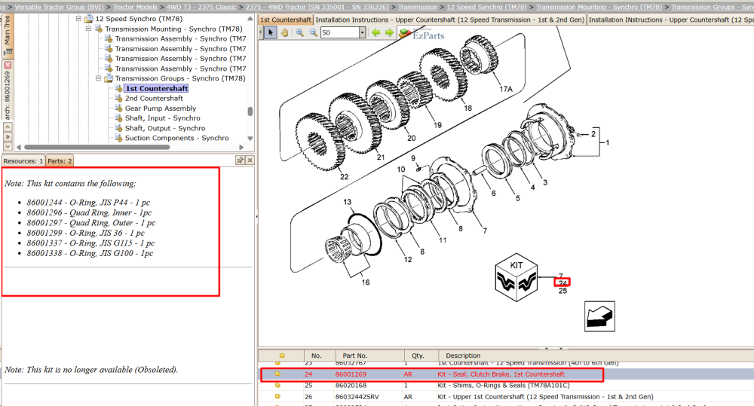The height and width of the screenshot is (406, 754).
Task: Click the note icon for part row 25
Action: click(277, 386)
